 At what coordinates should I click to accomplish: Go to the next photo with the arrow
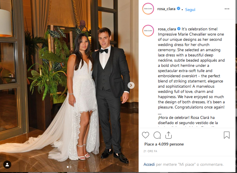click(131, 85)
